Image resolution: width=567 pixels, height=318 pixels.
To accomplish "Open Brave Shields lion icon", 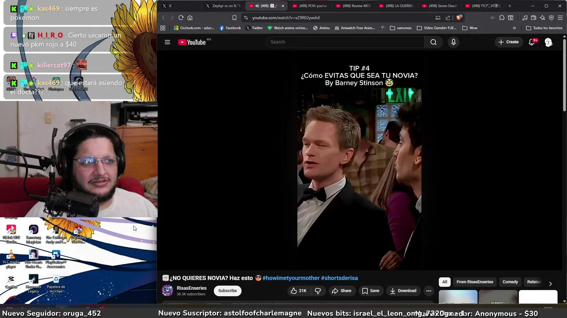I will 459,18.
